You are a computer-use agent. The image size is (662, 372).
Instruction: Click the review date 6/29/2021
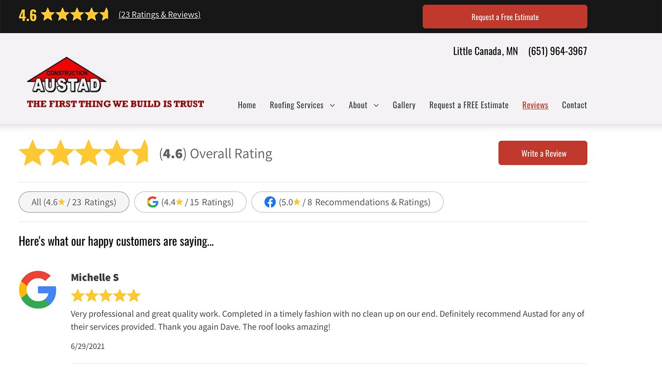(x=88, y=346)
